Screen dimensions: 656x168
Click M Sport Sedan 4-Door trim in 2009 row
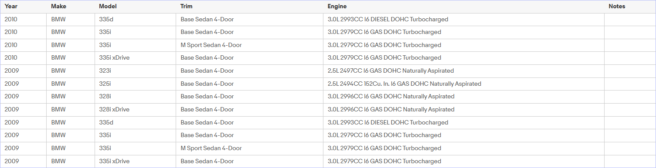(x=249, y=148)
